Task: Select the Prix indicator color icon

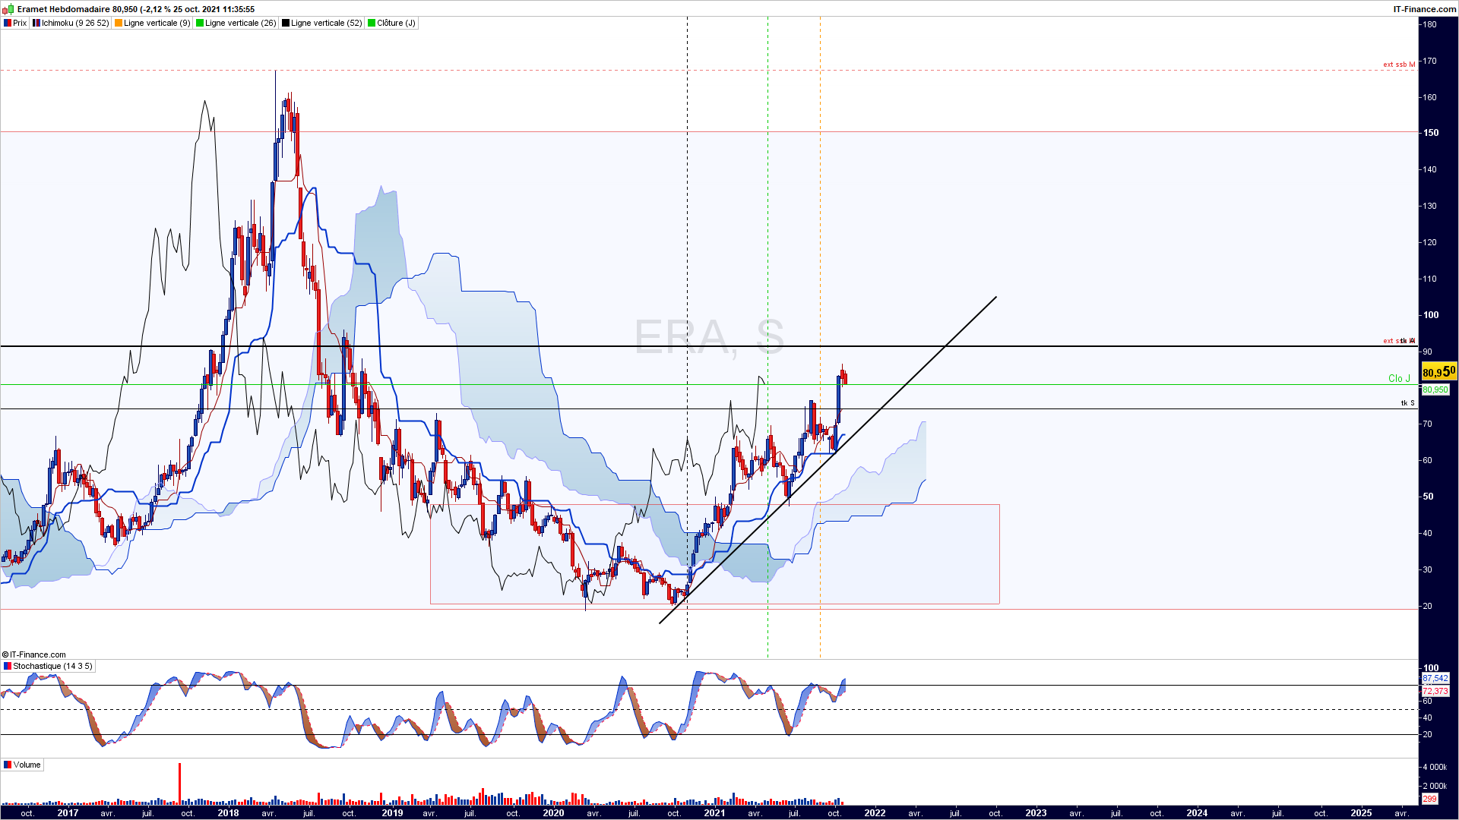Action: coord(8,24)
